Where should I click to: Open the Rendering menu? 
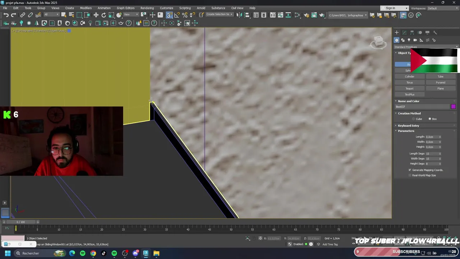tap(147, 8)
